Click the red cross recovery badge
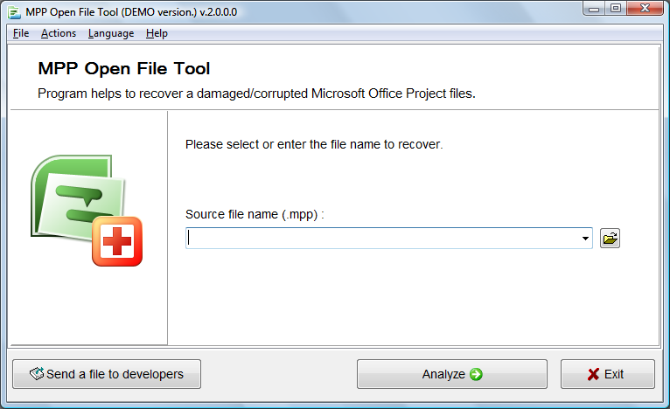The height and width of the screenshot is (409, 670). [x=117, y=241]
